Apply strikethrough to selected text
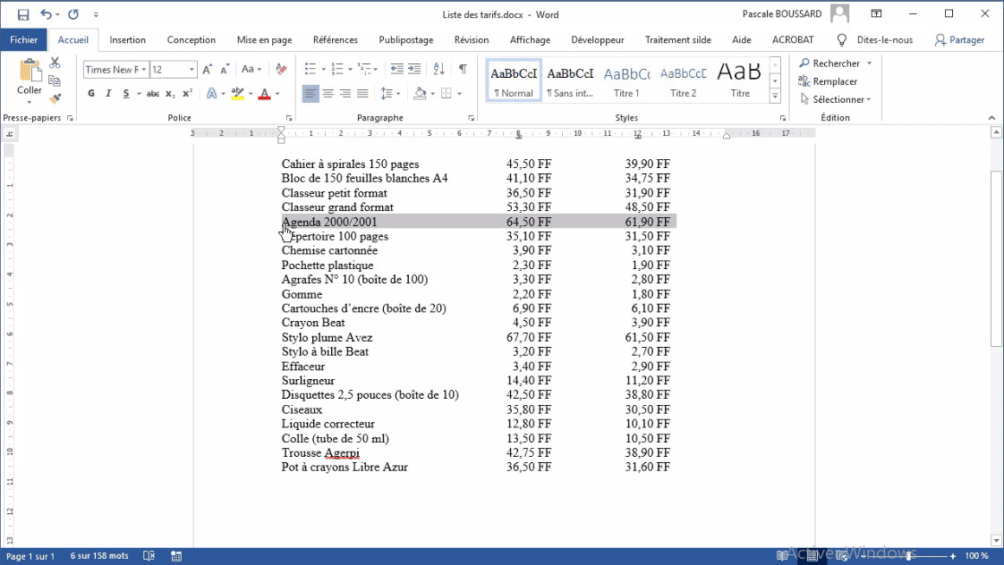 click(x=152, y=92)
